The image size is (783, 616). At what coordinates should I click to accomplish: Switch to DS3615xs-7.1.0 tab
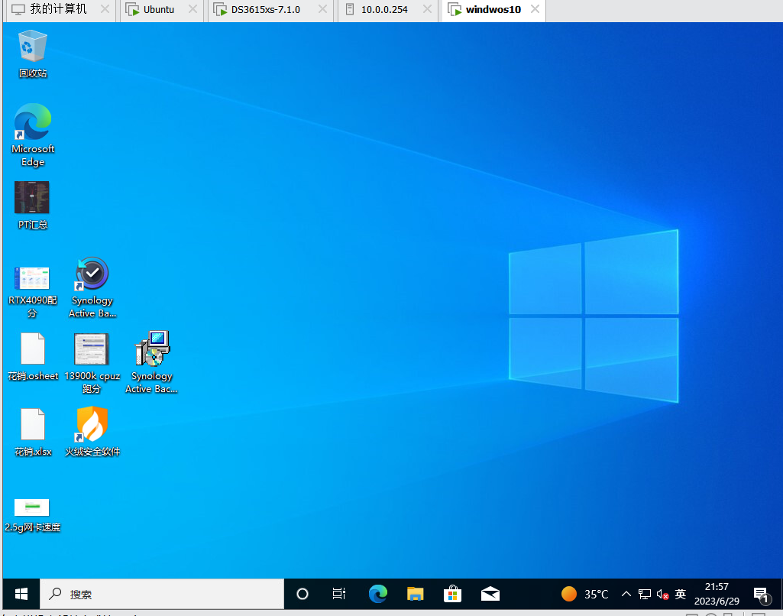(265, 9)
